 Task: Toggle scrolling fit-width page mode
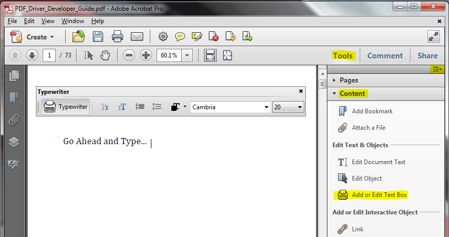(x=210, y=55)
